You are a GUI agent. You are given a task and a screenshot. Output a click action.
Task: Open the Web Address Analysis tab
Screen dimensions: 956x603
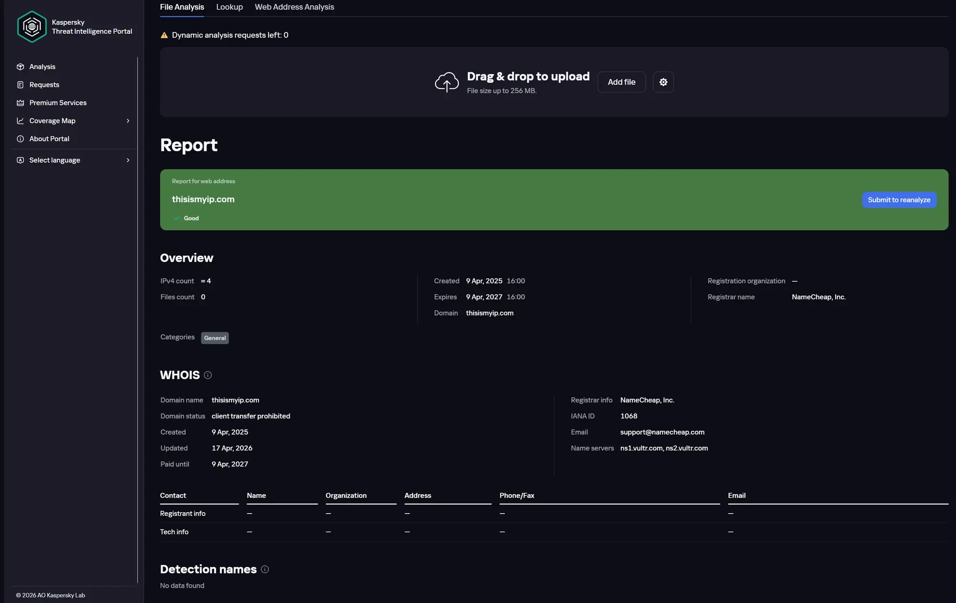(x=294, y=7)
